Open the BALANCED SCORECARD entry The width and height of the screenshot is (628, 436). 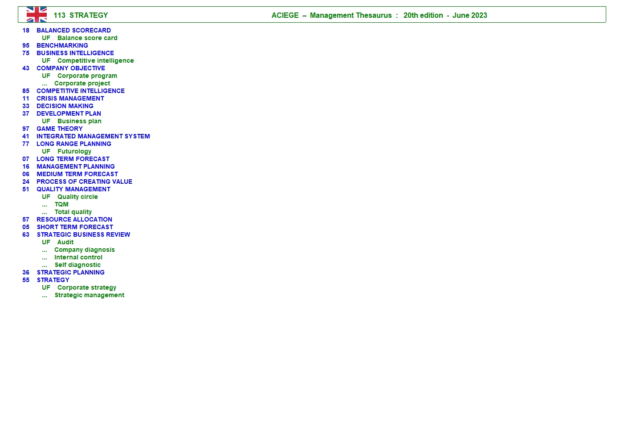coord(73,30)
